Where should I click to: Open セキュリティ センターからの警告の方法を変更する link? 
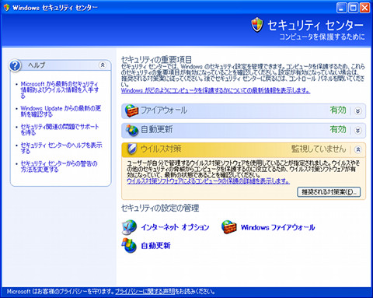[x=59, y=167]
